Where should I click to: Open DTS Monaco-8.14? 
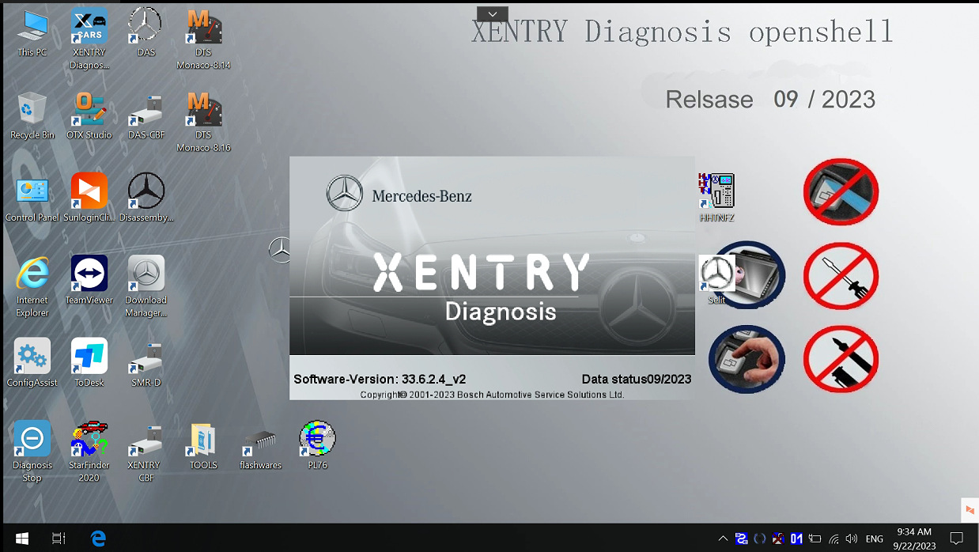pos(203,24)
